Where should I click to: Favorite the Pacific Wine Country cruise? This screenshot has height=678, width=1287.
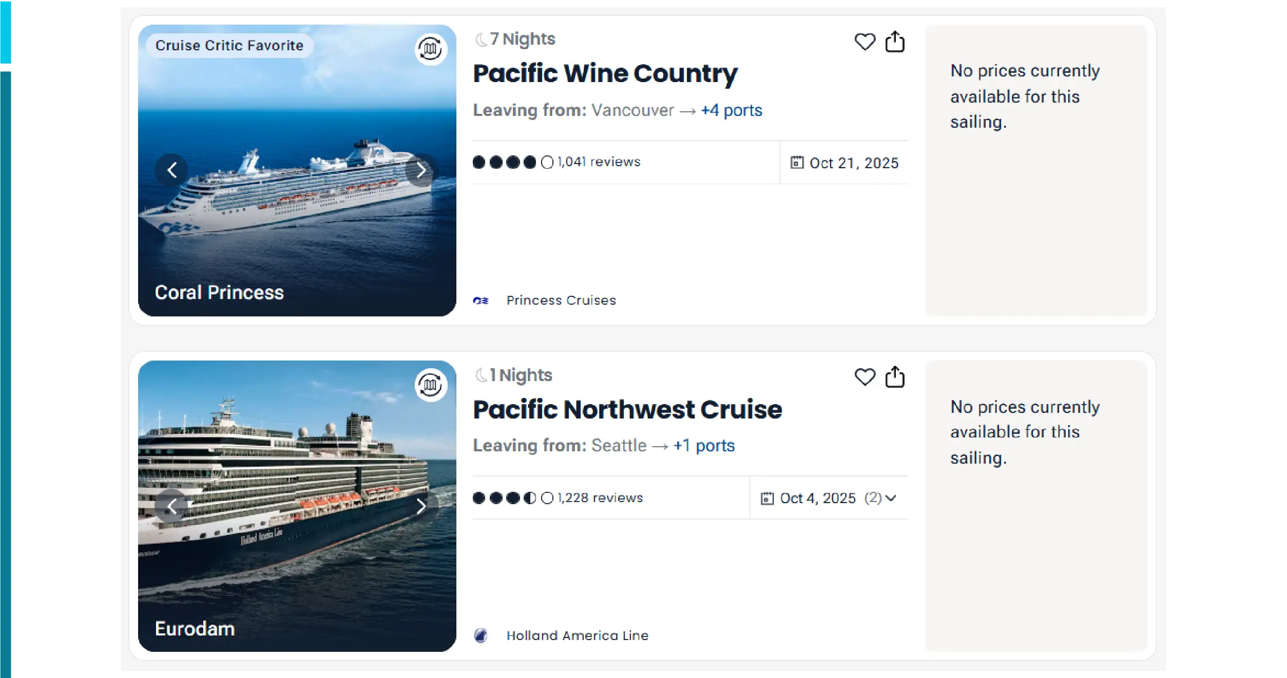865,42
